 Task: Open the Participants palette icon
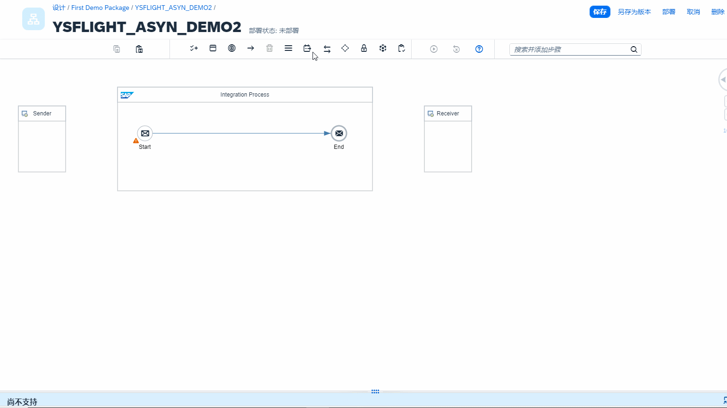194,49
